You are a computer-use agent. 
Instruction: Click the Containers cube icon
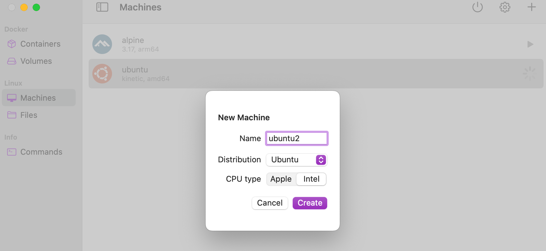(12, 44)
